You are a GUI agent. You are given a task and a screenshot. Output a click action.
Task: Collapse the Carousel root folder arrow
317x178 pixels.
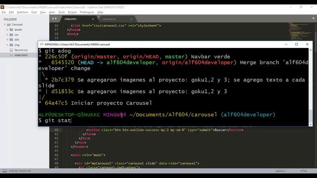coord(4,24)
